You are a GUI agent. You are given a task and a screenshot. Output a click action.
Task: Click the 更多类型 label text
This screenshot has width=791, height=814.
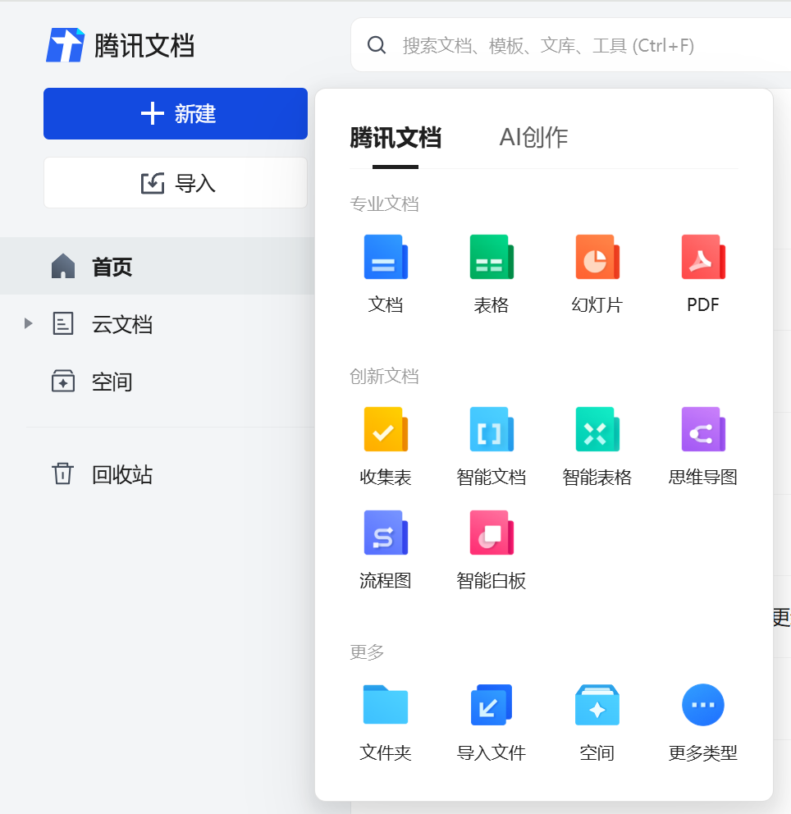pos(703,752)
